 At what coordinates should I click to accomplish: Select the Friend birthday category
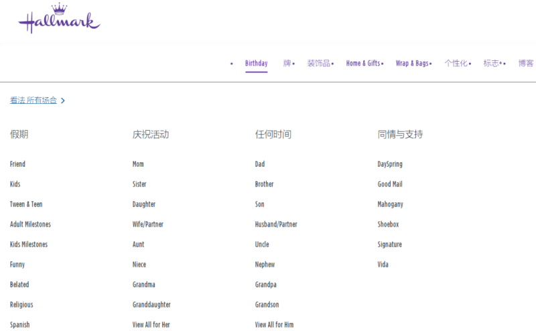tap(17, 164)
